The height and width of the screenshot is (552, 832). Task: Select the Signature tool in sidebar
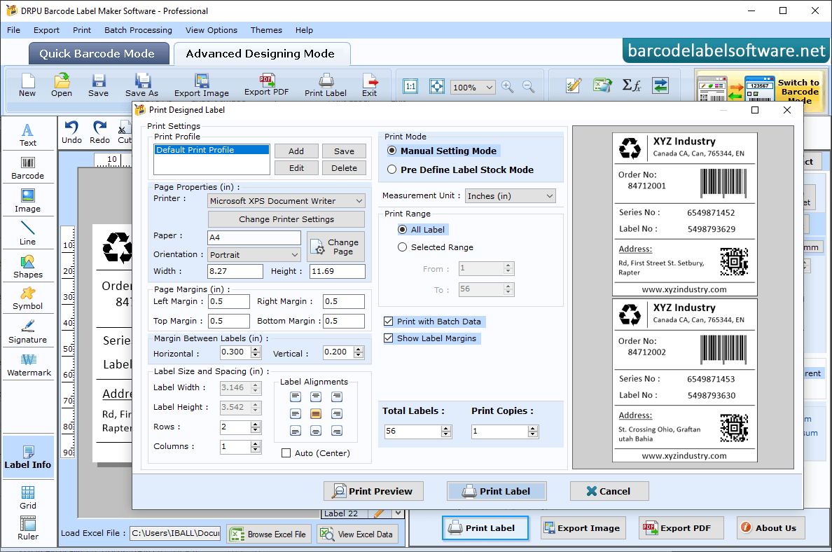27,332
